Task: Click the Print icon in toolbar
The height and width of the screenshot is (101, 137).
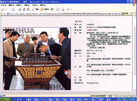Action: tap(63, 9)
